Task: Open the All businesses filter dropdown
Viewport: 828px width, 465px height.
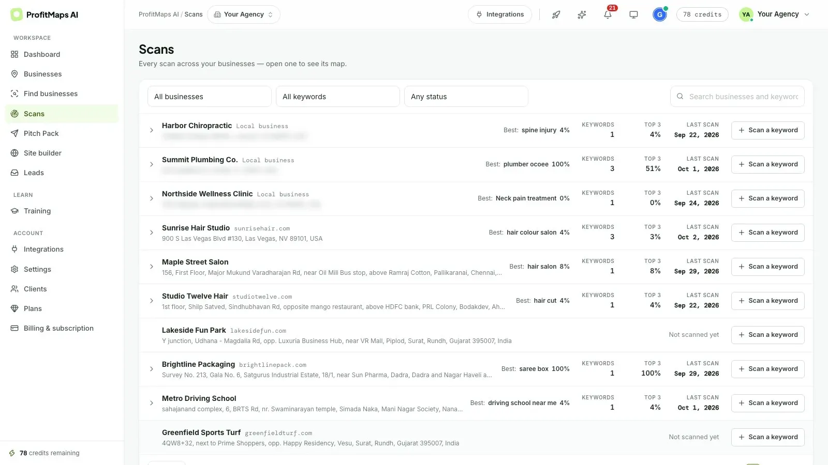Action: pos(210,97)
